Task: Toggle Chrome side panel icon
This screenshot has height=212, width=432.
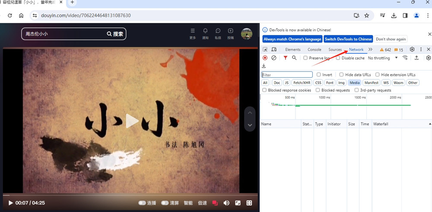Action: (x=405, y=16)
